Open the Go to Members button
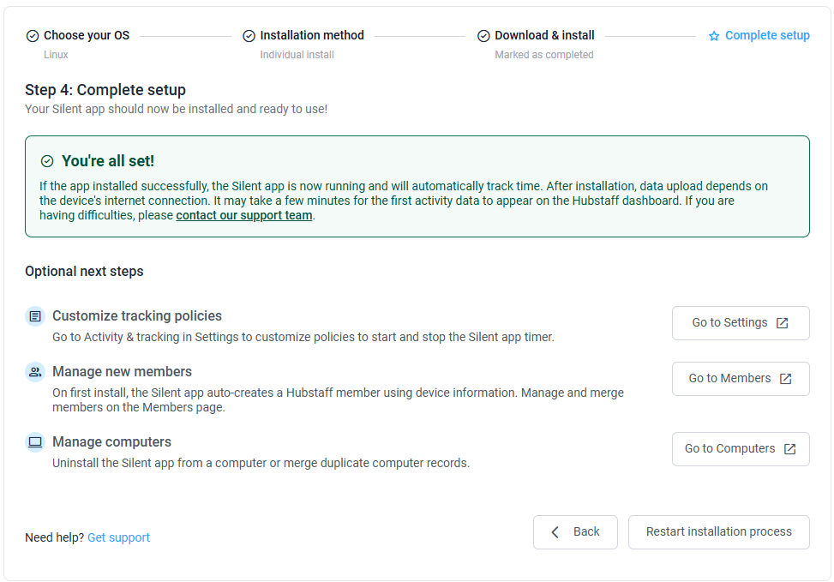The height and width of the screenshot is (582, 834). pyautogui.click(x=741, y=379)
